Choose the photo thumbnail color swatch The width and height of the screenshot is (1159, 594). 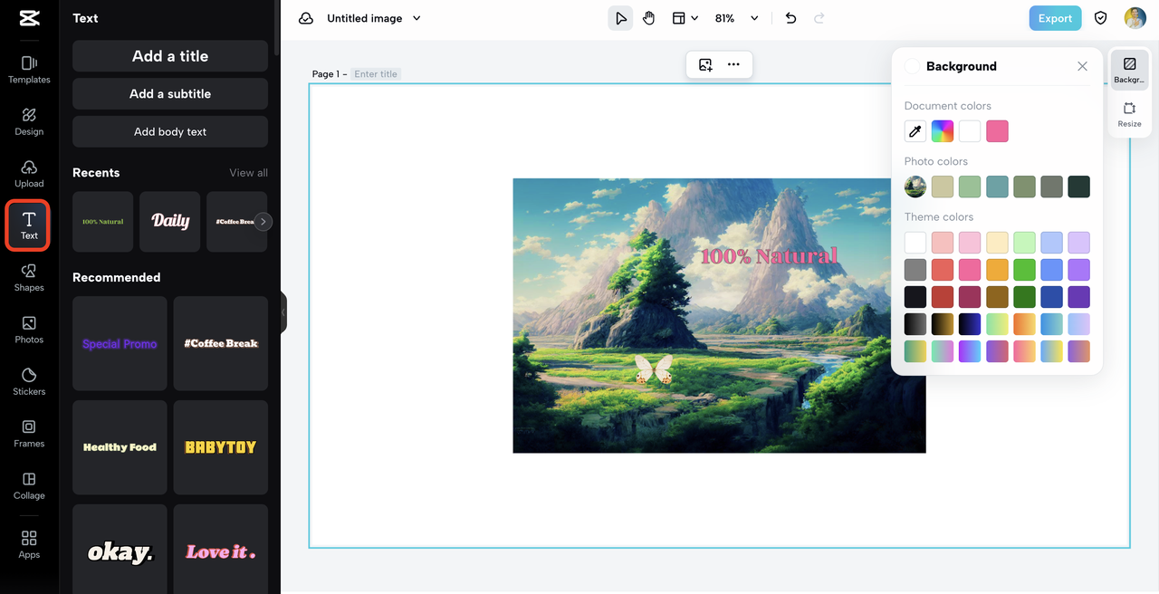point(915,187)
